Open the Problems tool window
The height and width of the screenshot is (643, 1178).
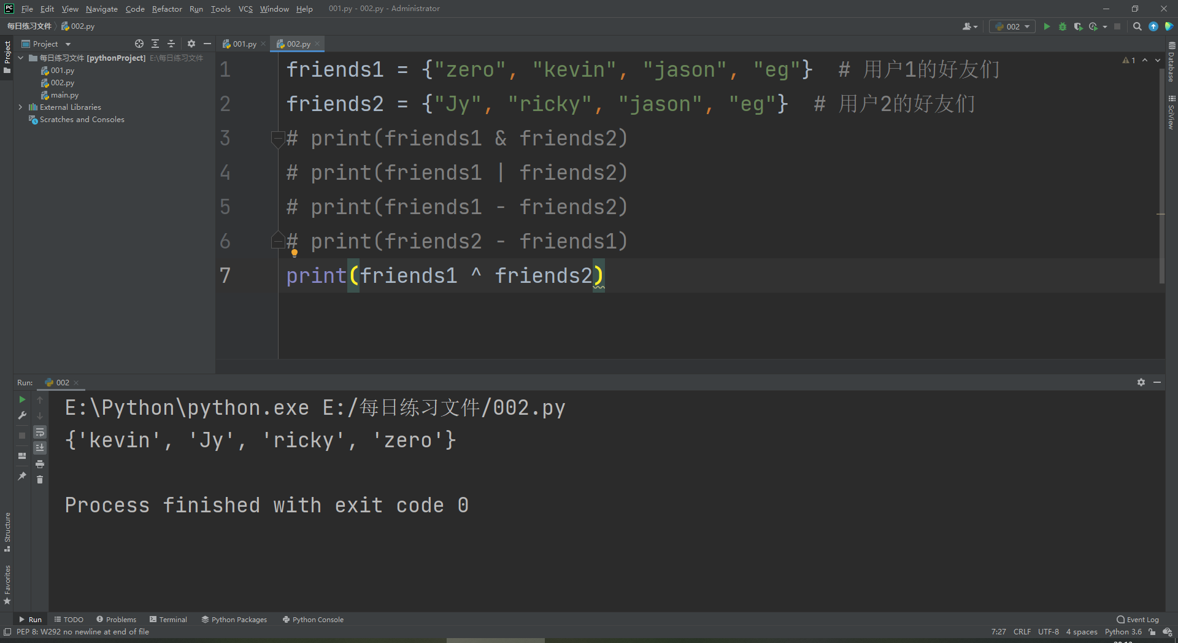[x=117, y=620]
